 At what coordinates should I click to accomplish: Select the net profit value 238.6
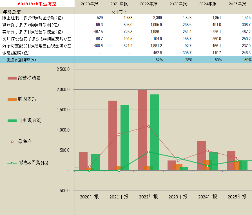click(187, 25)
